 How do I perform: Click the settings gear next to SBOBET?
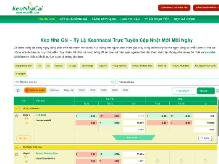coord(218,91)
